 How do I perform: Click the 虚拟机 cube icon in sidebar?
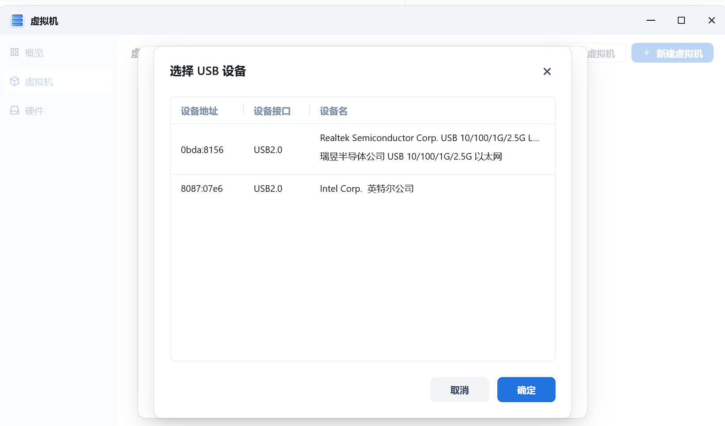[x=15, y=82]
